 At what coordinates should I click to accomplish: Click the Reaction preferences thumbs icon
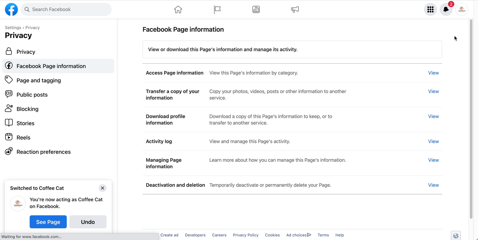(x=9, y=151)
